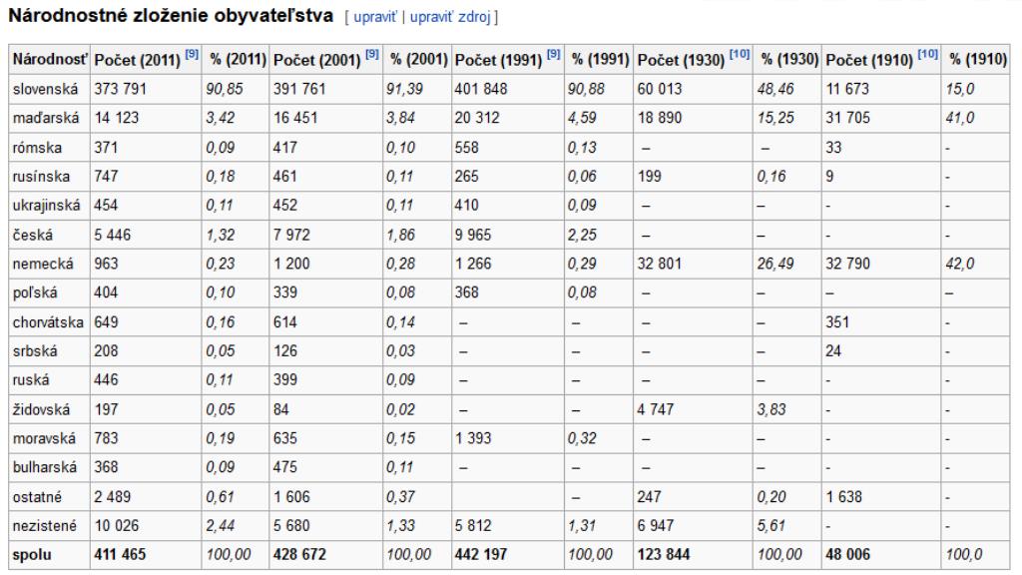1022x575 pixels.
Task: Select the 'ukrajinská' row label
Action: (46, 206)
